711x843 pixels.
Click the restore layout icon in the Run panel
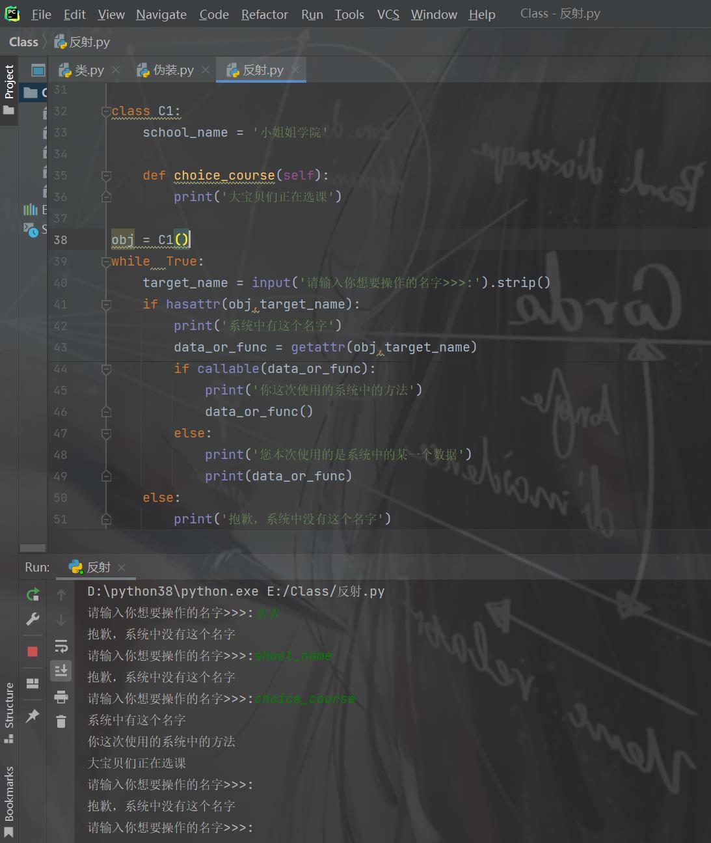pos(33,683)
